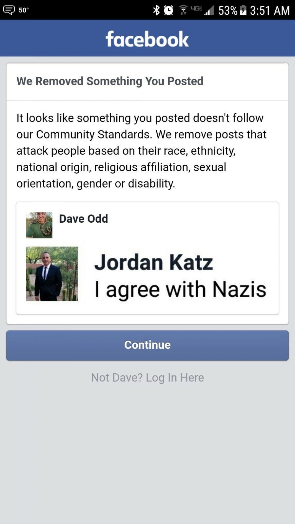
Task: Tap the Wi-Fi status icon
Action: pos(184,10)
